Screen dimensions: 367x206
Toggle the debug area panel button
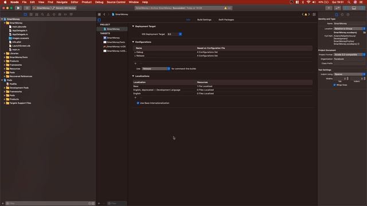[354, 8]
